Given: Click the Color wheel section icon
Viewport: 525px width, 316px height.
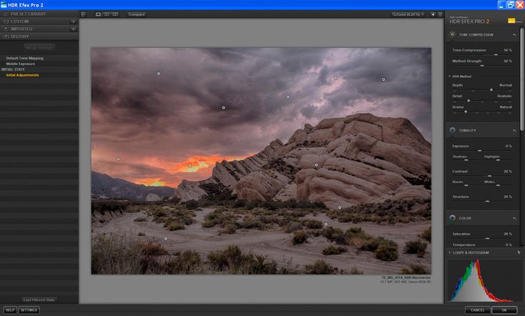Looking at the screenshot, I should point(452,218).
